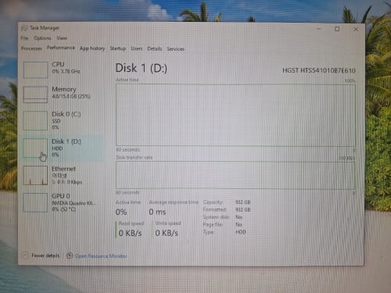Click the GPU 0 graph thumbnail

tap(35, 202)
